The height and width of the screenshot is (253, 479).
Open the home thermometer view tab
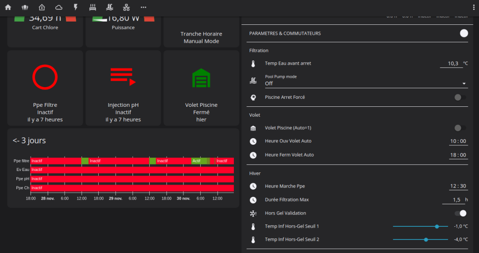[x=42, y=7]
